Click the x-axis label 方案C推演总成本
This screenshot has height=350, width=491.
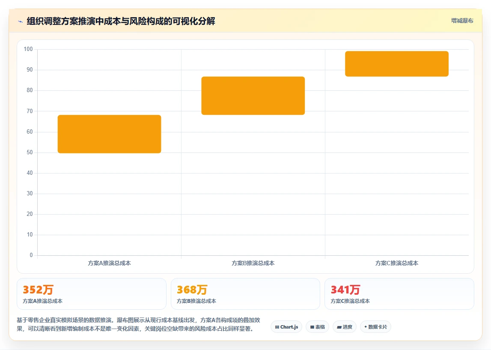tap(397, 263)
